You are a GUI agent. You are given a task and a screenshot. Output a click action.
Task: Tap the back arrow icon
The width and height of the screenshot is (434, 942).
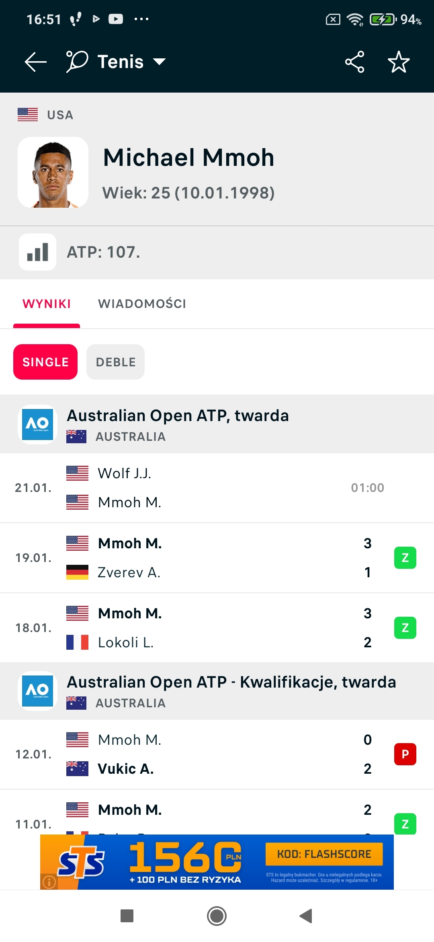point(36,62)
